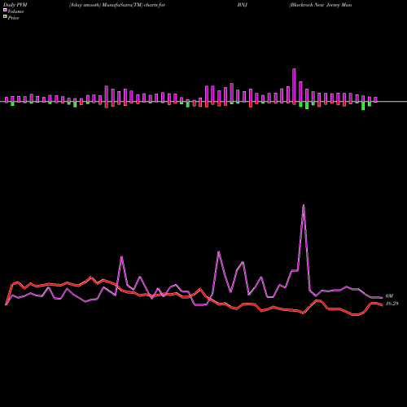Click the '16.28' price value label
Screen dimensions: 407x407
click(392, 304)
